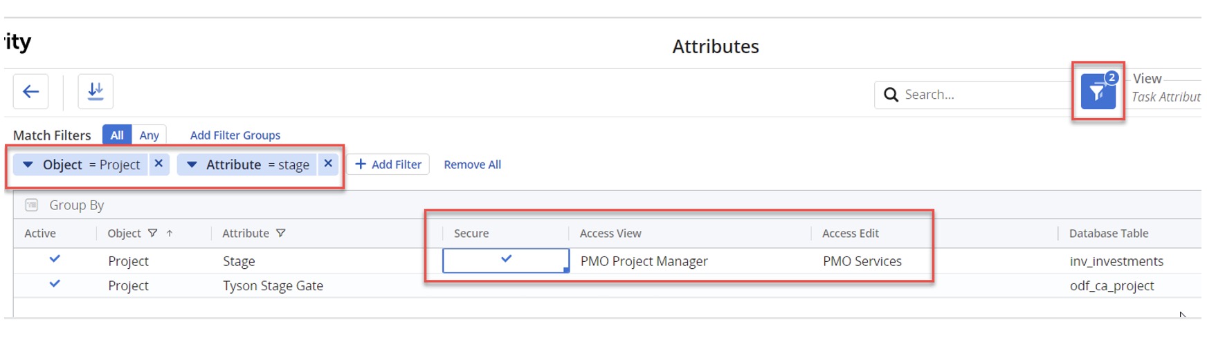Screen dimensions: 1207x340
Task: Set Match Filters to Any
Action: [149, 135]
